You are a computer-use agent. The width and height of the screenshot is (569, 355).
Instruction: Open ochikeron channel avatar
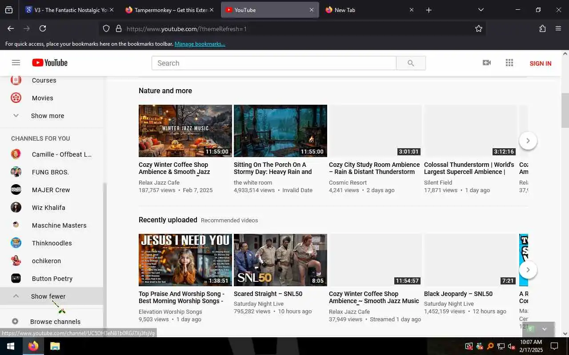16,261
